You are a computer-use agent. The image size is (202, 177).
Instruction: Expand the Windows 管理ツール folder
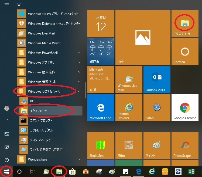[x=50, y=82]
